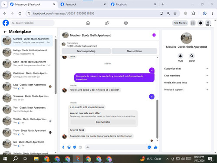Open the Facebook logo home link
The height and width of the screenshot is (163, 217).
(6, 23)
